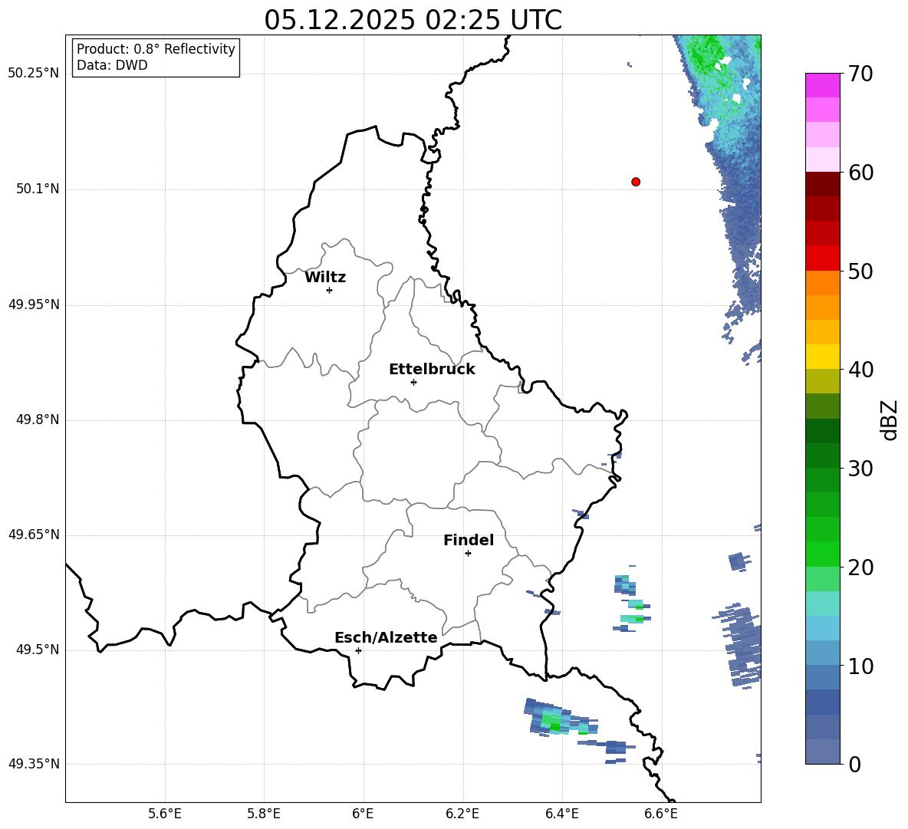Pick the olive colorbar segment below 40
Viewport: 908px width, 829px height.
822,381
